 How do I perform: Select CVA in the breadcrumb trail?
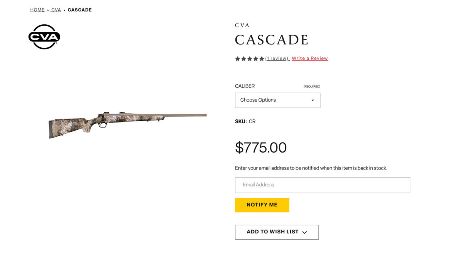[x=56, y=10]
